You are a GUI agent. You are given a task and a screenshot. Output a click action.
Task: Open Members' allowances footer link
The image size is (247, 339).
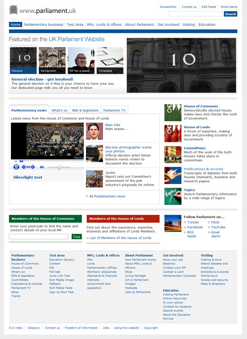click(102, 272)
